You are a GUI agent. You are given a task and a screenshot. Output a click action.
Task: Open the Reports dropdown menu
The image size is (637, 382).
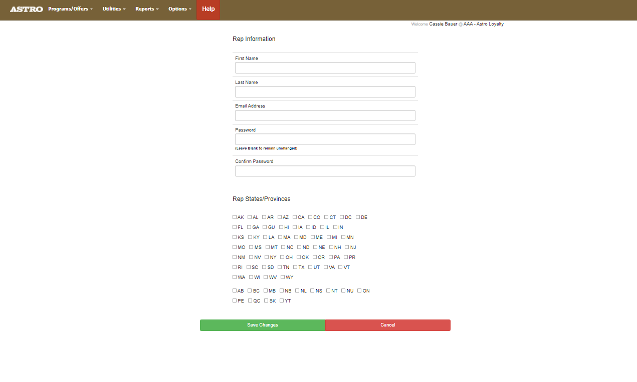click(x=147, y=9)
